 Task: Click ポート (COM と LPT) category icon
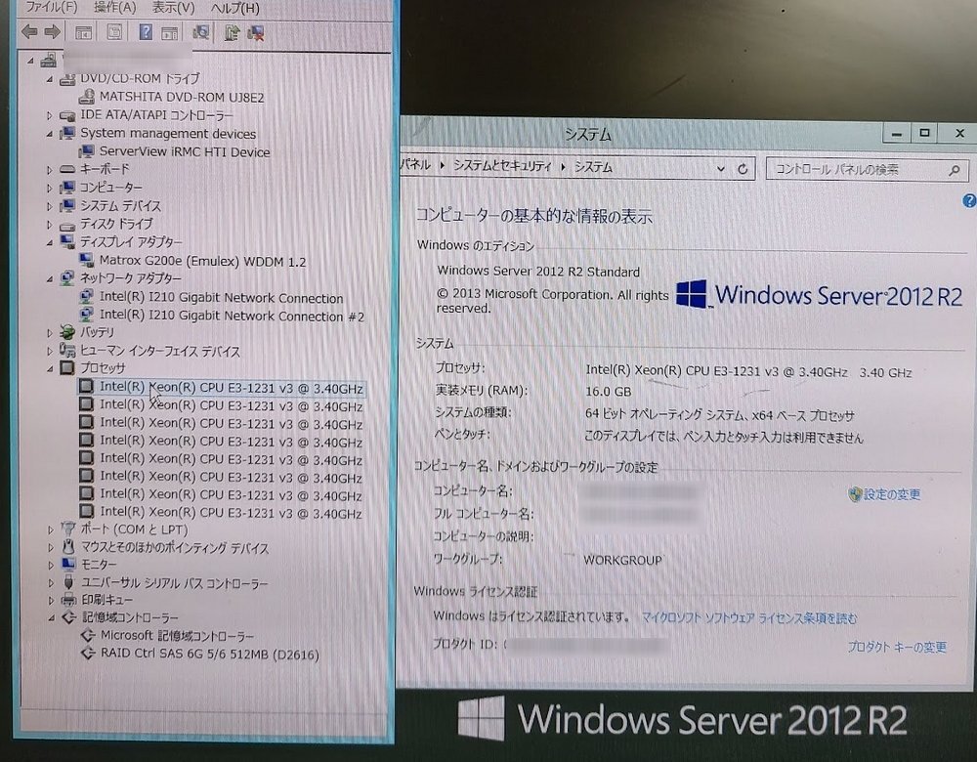(68, 529)
